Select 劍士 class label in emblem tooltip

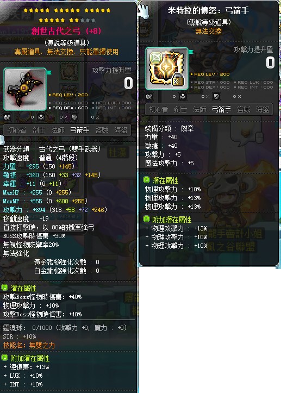pos(180,109)
